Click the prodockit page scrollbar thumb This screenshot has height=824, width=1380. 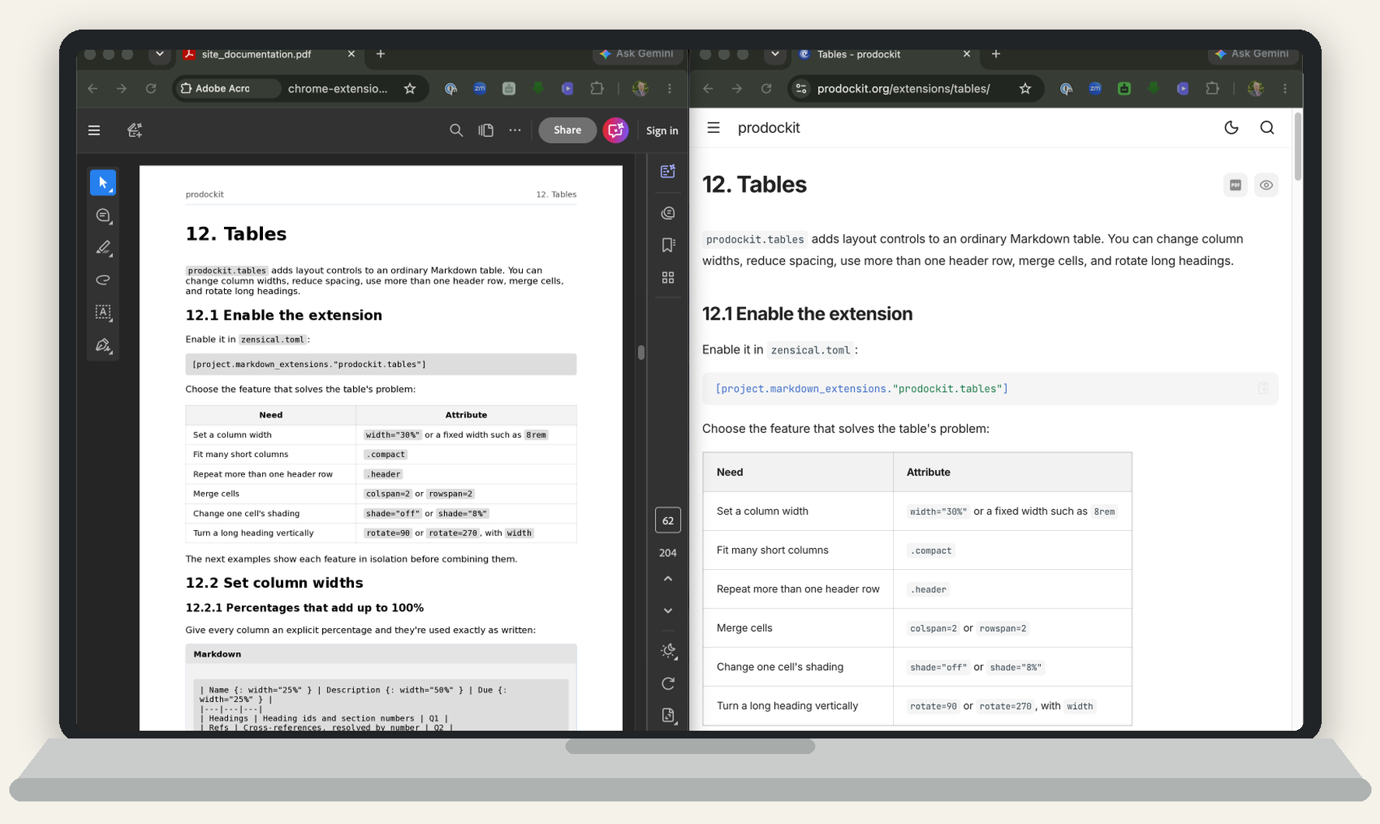(x=1297, y=145)
